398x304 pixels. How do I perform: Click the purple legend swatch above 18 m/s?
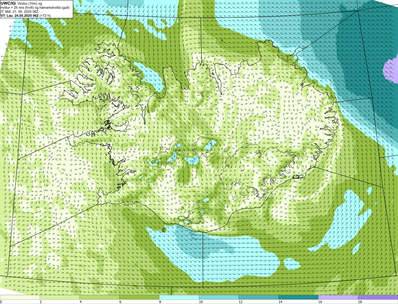(378, 297)
